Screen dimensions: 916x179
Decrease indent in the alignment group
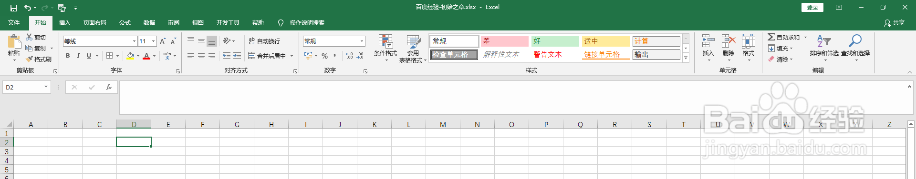pos(227,56)
